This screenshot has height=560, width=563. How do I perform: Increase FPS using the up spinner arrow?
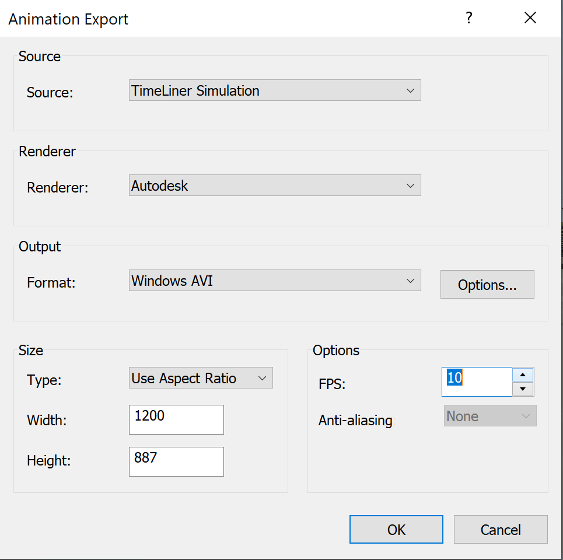pos(523,374)
